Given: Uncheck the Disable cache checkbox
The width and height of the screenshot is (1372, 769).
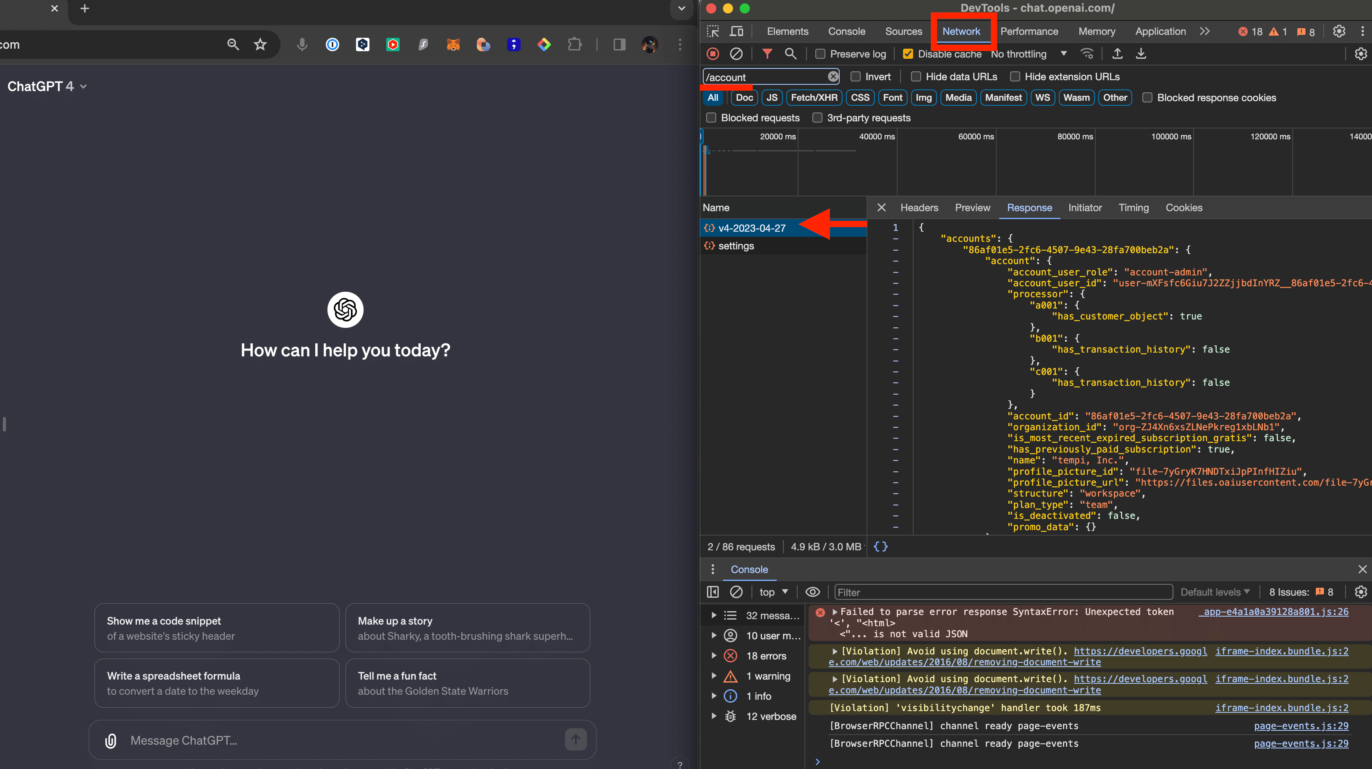Looking at the screenshot, I should tap(908, 54).
